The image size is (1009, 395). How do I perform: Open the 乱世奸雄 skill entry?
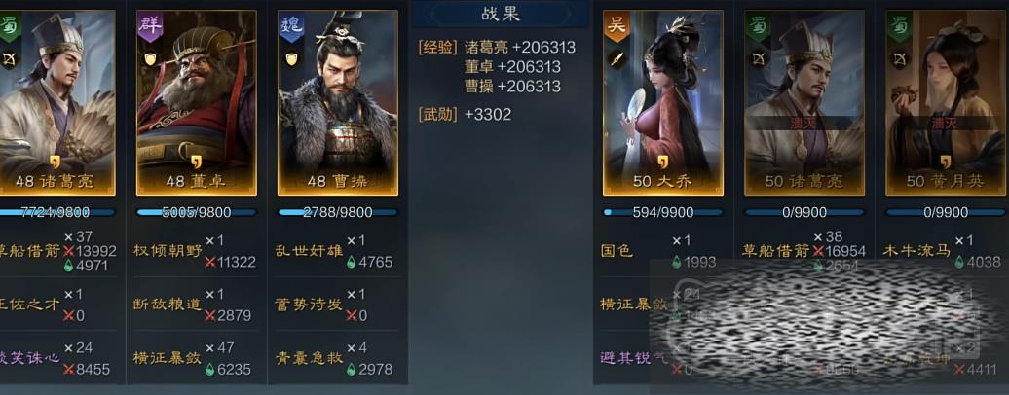pyautogui.click(x=310, y=250)
